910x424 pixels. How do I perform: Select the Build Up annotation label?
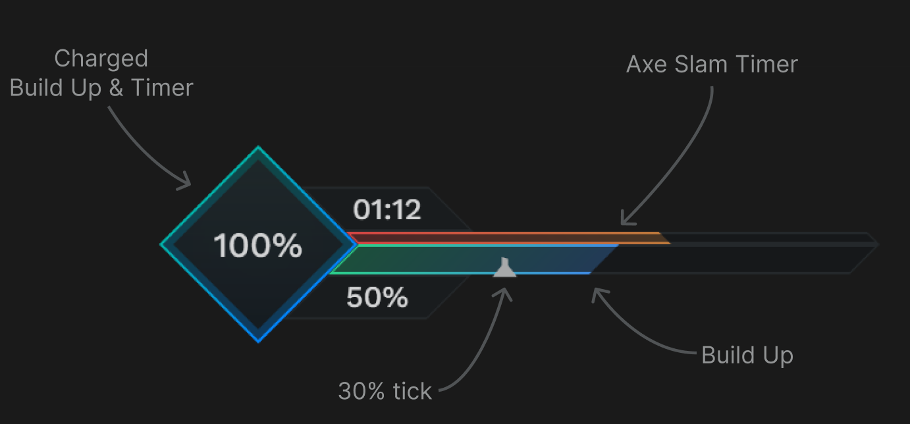(x=749, y=355)
